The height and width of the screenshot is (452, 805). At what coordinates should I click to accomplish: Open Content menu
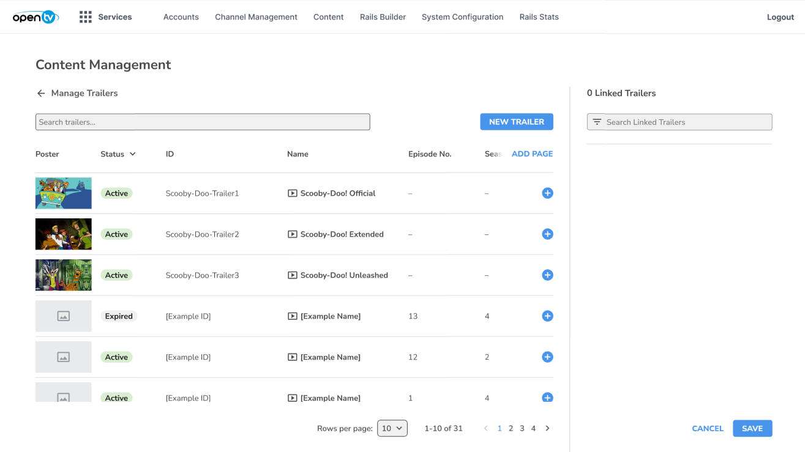tap(329, 17)
